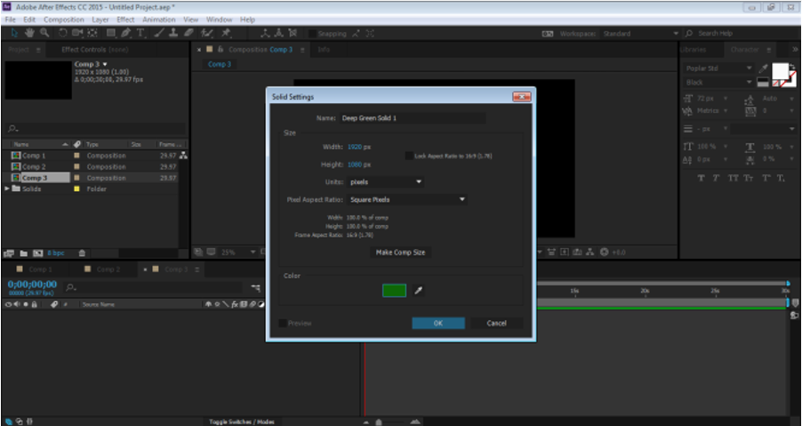Select the Clone Stamp tool
802x426 pixels.
click(x=173, y=33)
